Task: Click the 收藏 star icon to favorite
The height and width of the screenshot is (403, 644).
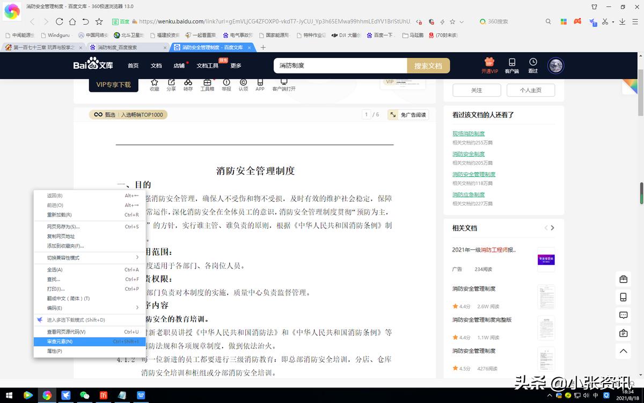Action: tap(155, 86)
